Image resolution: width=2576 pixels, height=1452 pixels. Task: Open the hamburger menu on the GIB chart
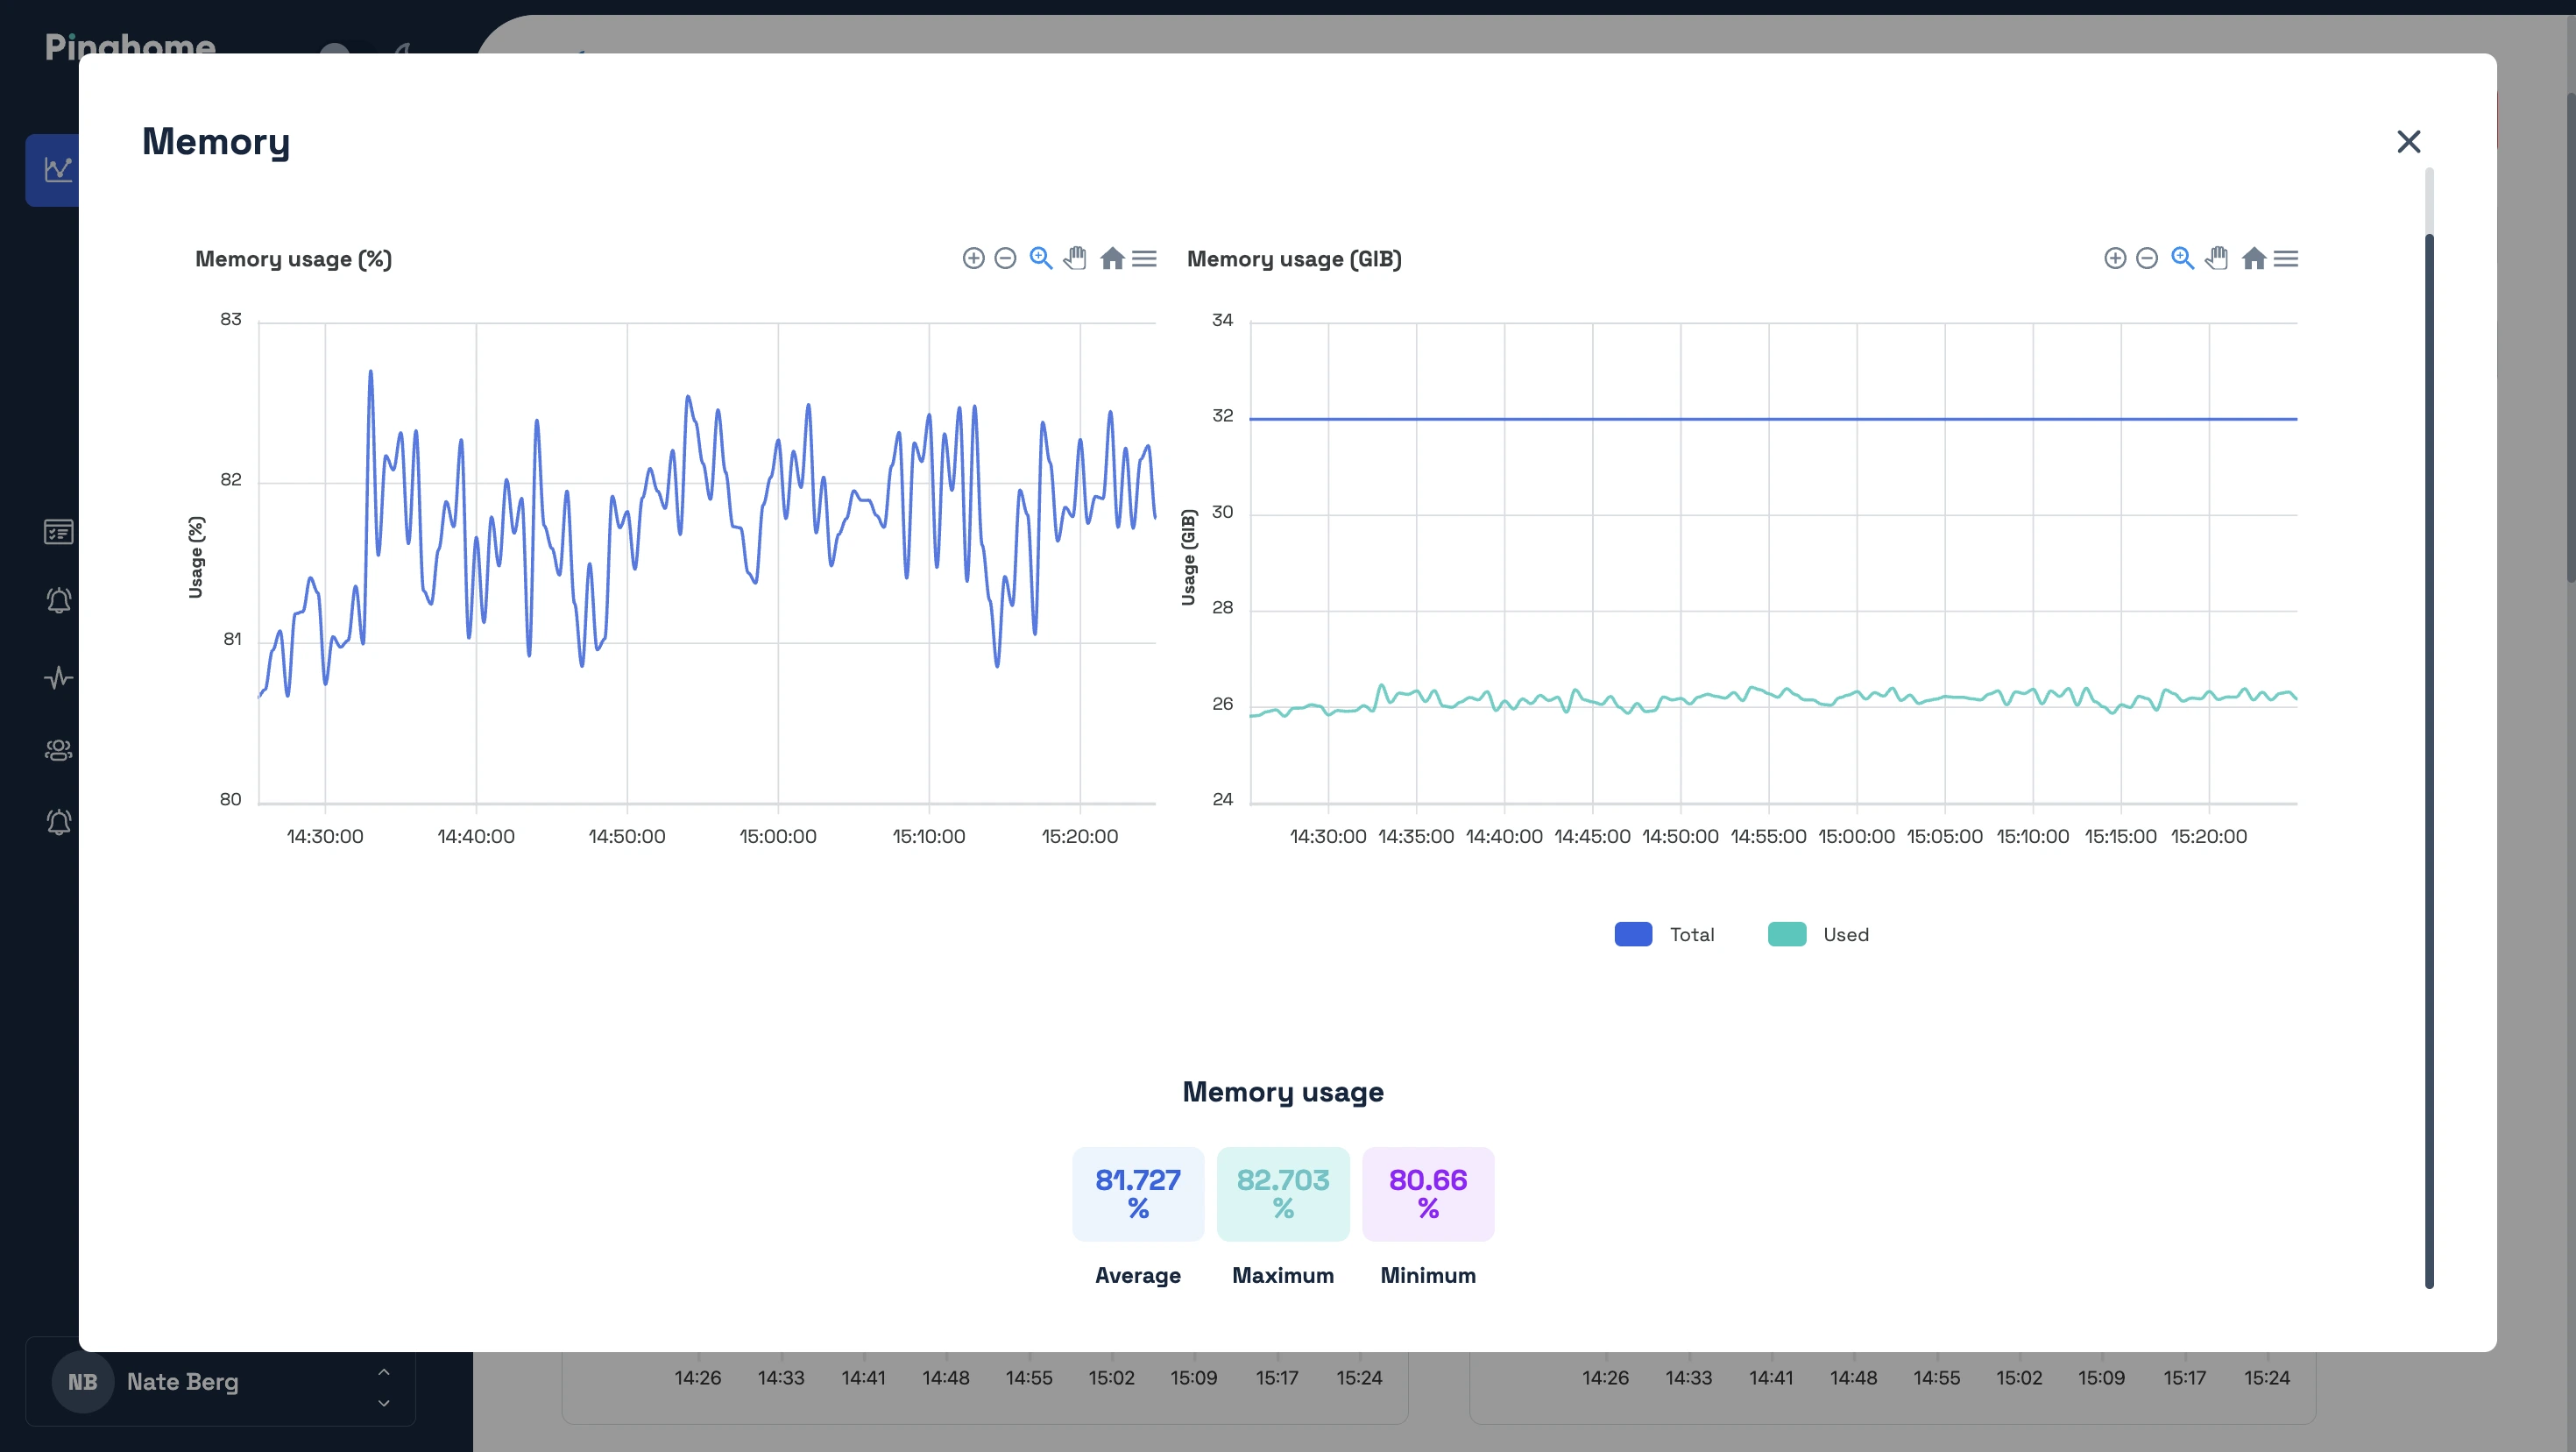[2288, 258]
